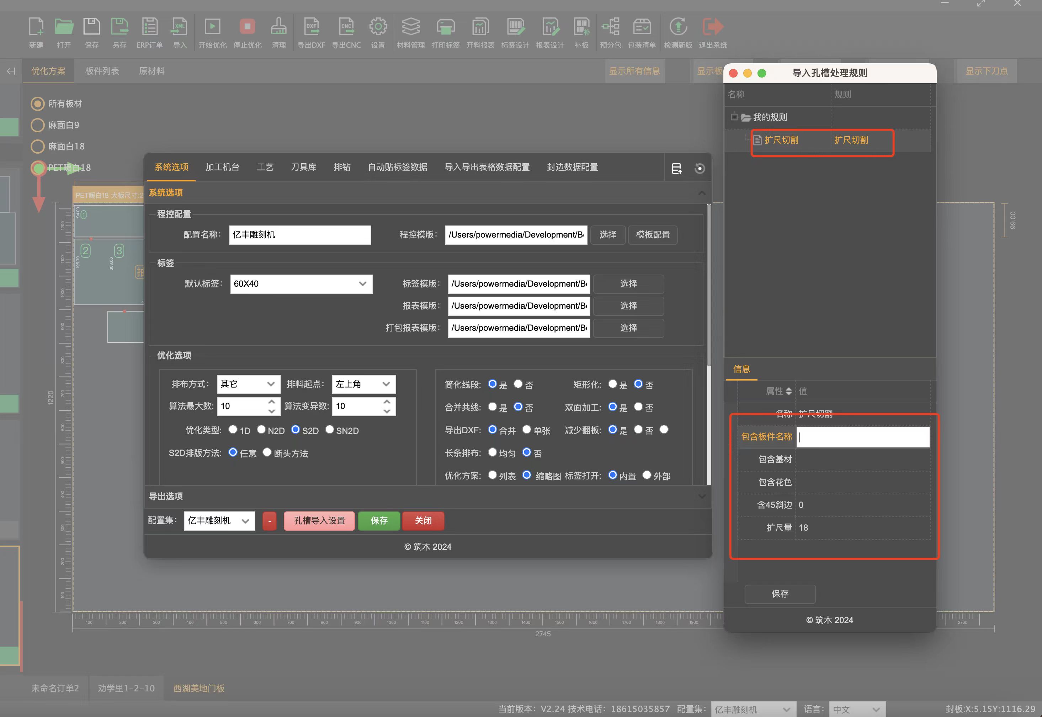
Task: Open the 默认标签 60X40 dropdown
Action: [301, 284]
